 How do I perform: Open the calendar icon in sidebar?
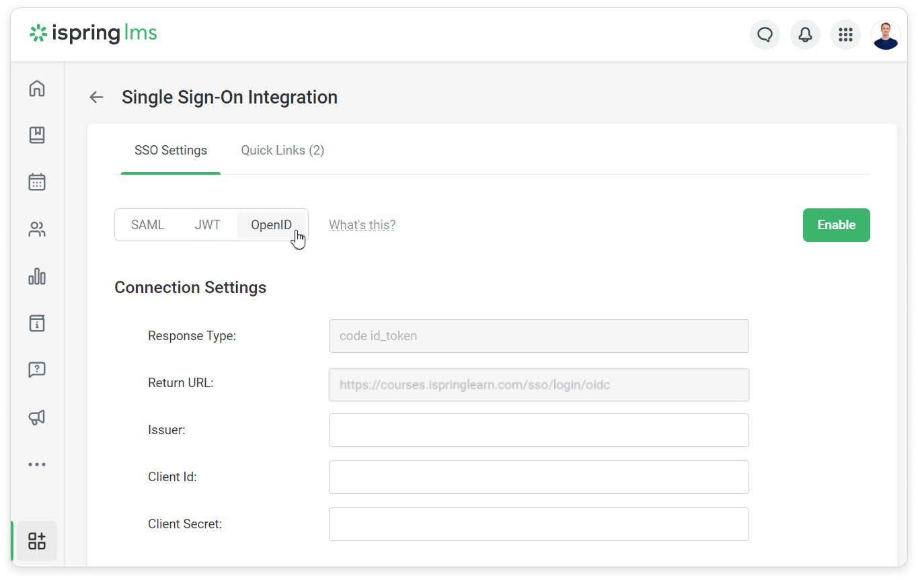click(37, 182)
